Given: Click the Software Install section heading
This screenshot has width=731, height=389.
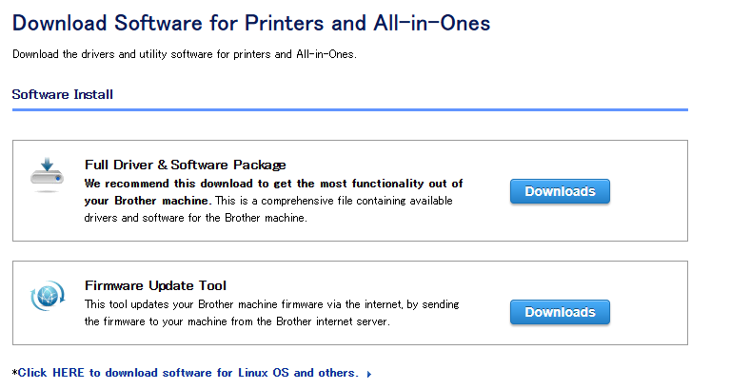Looking at the screenshot, I should click(63, 94).
